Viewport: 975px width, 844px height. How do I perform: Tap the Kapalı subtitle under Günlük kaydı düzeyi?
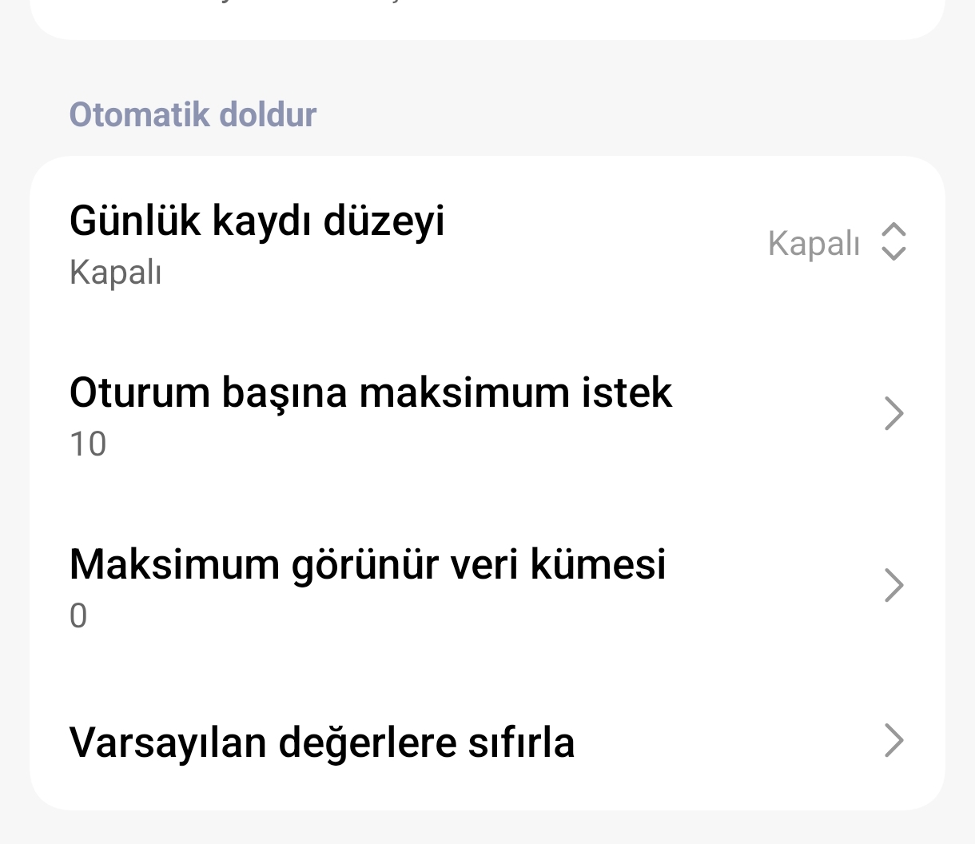coord(116,273)
